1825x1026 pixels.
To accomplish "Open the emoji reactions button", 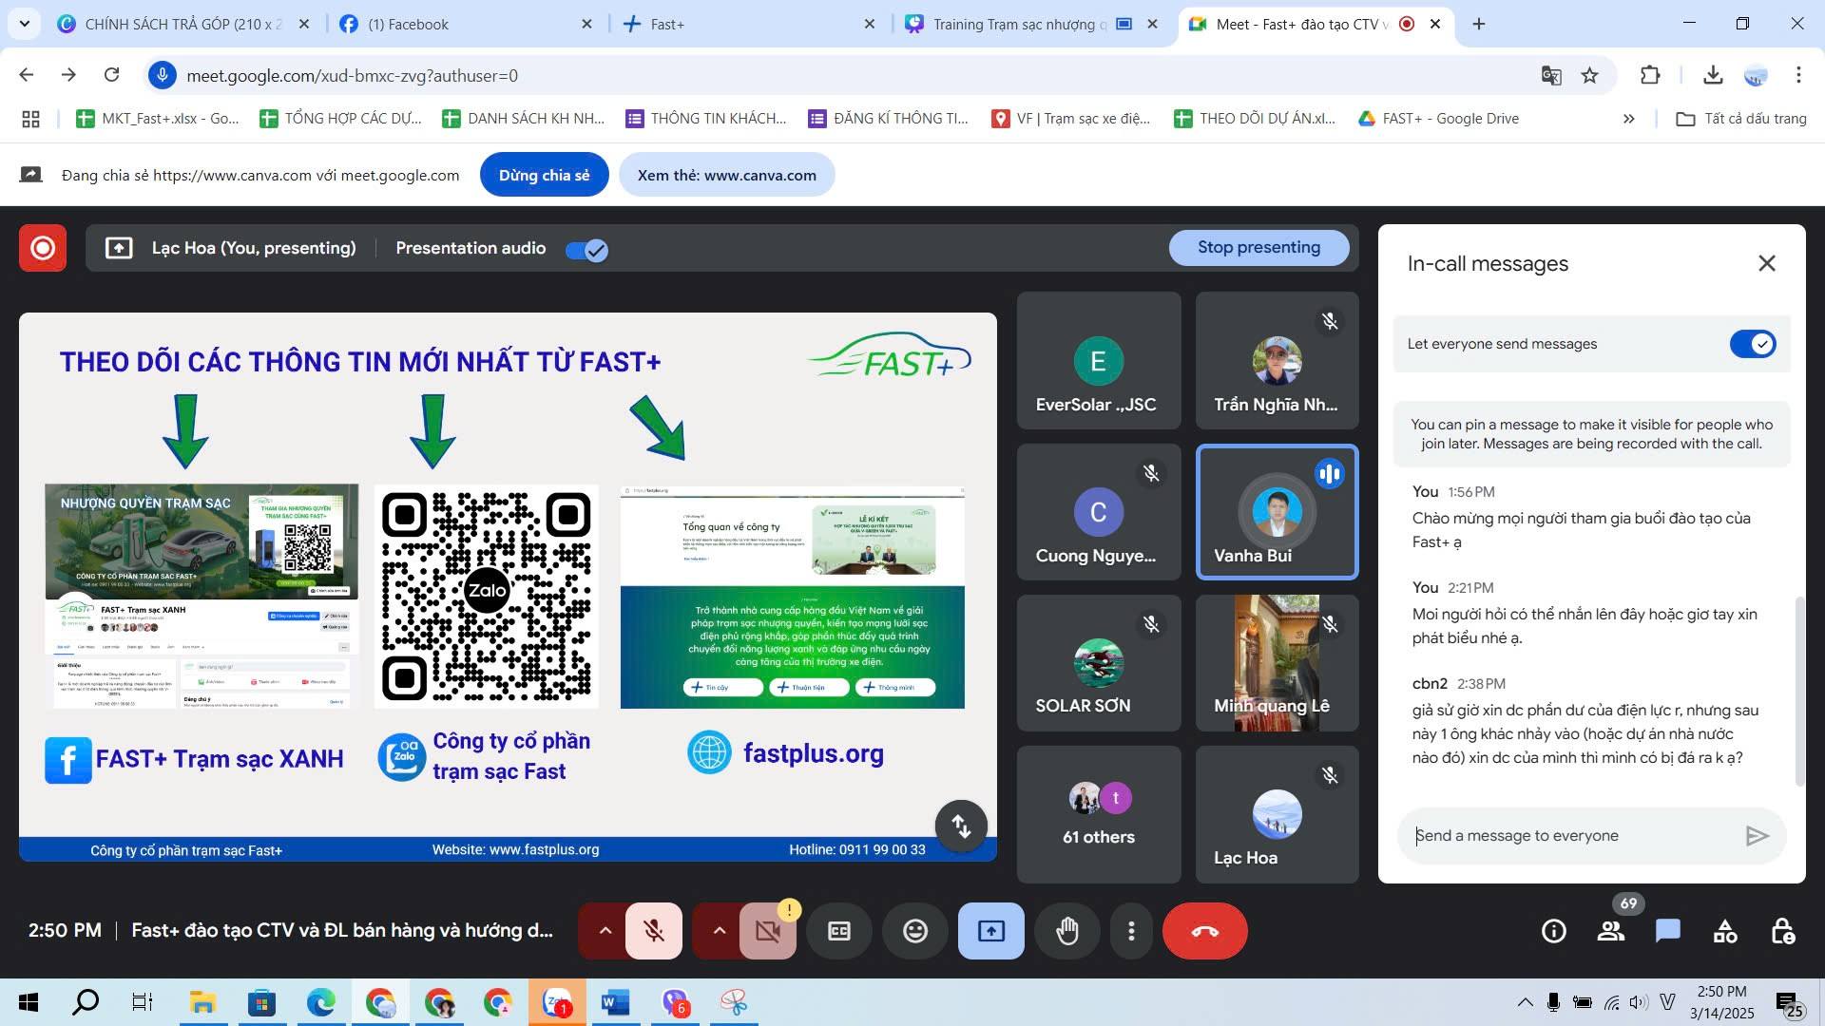I will click(x=915, y=931).
